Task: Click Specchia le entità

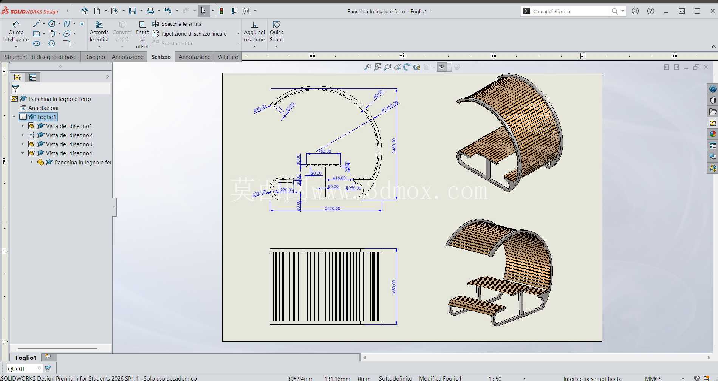Action: pyautogui.click(x=177, y=24)
